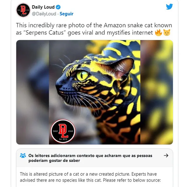
Task: Click the tweet text about Amazon snake cat
Action: (x=94, y=29)
